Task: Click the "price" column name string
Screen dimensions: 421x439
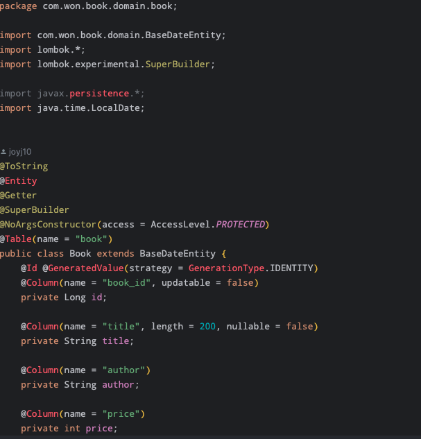Action: pos(121,414)
